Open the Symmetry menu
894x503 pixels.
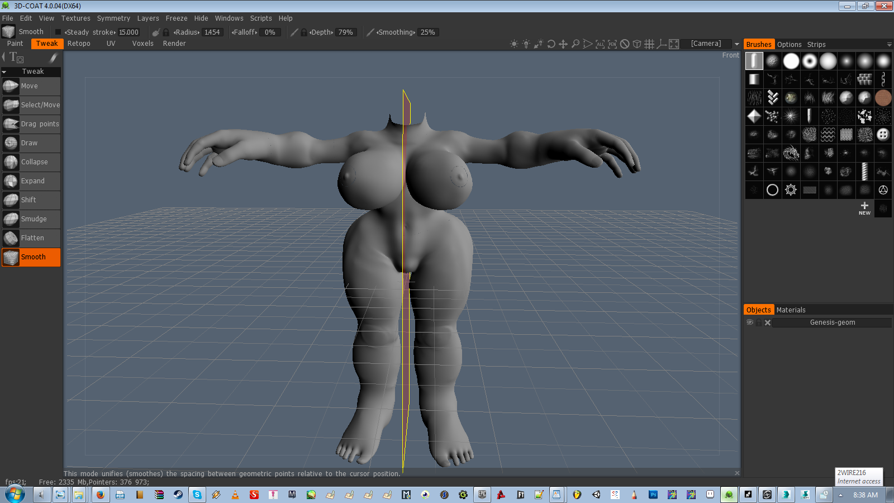pyautogui.click(x=113, y=18)
